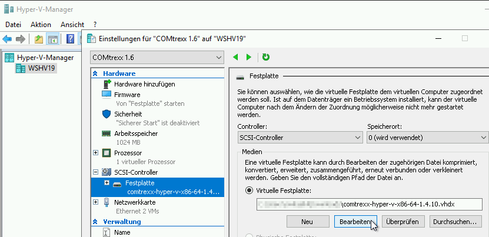Viewport: 489px width, 237px height.
Task: Collapse the Verwaltung section header
Action: [96, 222]
